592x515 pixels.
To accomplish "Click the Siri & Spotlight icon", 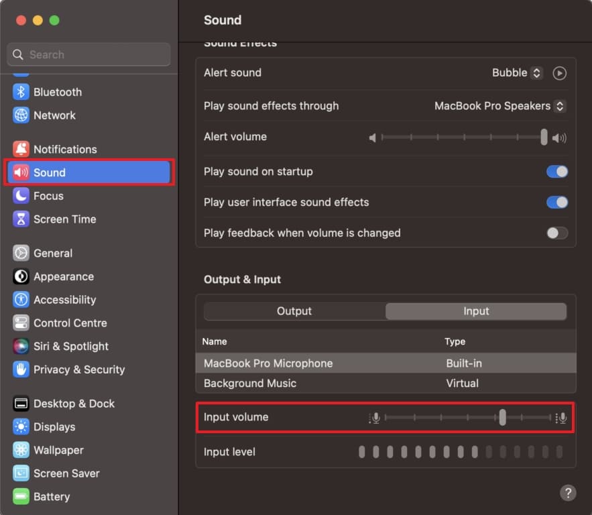I will [21, 346].
